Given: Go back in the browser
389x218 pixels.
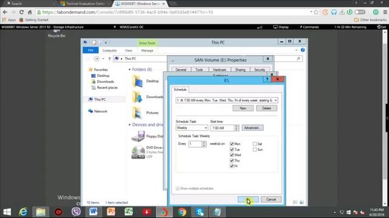Looking at the screenshot, I should (x=5, y=12).
